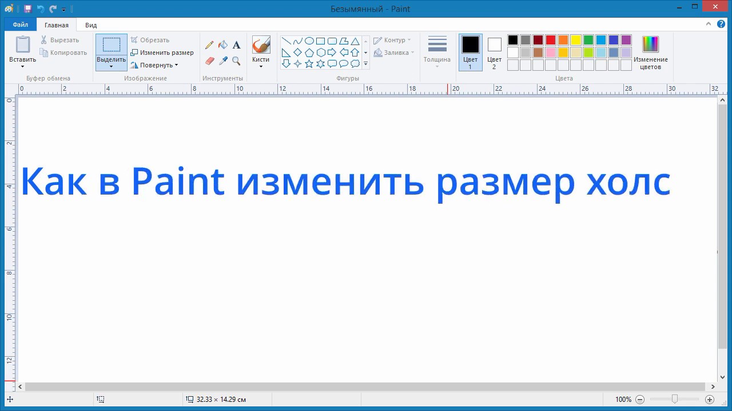Select the Pencil tool
The image size is (732, 411).
coord(209,45)
